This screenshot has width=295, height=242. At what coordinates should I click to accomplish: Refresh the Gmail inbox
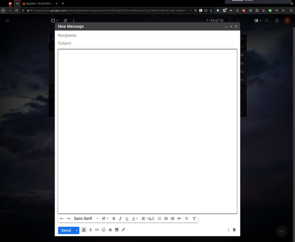(x=65, y=21)
